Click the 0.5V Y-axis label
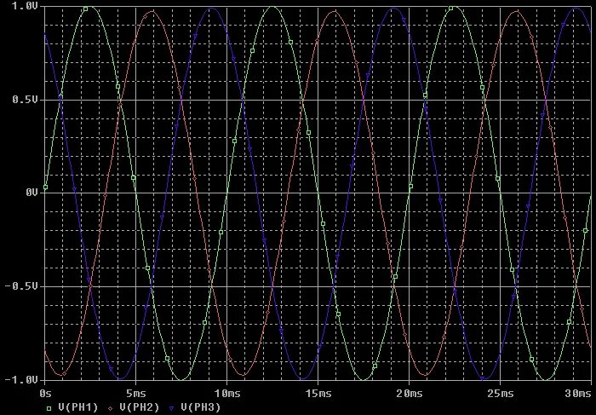 tap(26, 100)
